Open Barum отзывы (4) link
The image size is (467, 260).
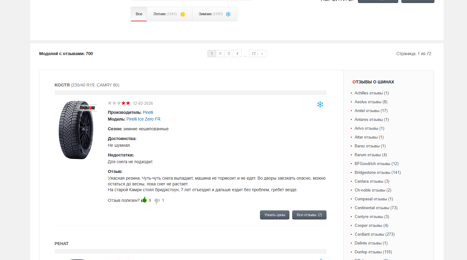[371, 155]
